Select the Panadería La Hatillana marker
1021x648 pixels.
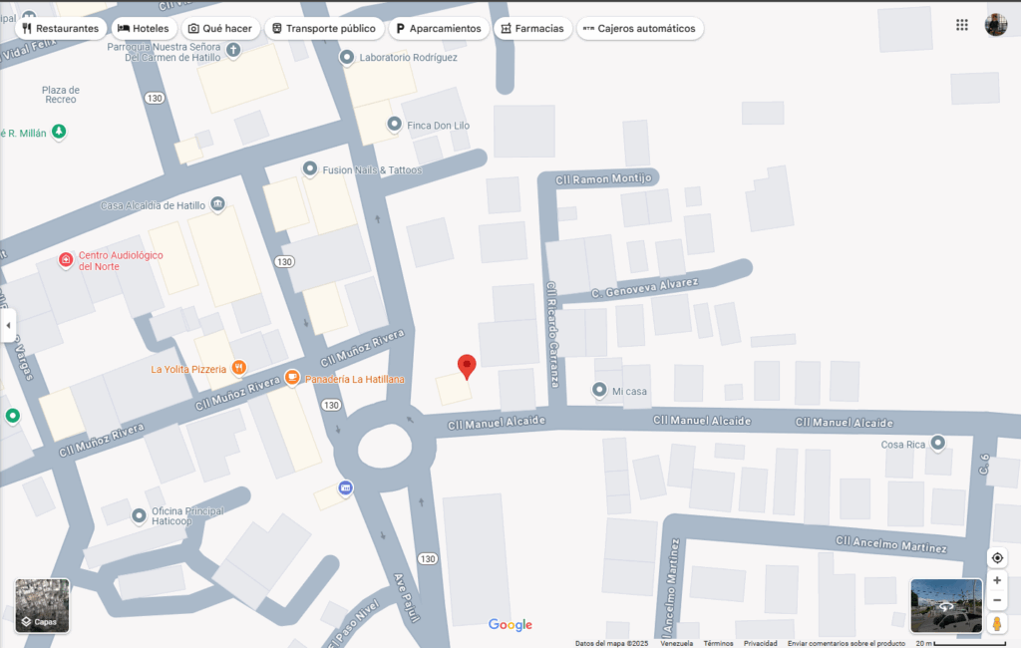tap(292, 378)
